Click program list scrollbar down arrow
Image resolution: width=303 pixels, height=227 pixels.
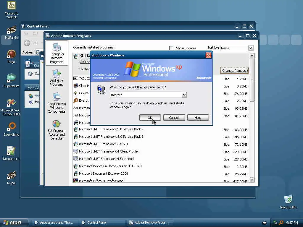coord(252,180)
